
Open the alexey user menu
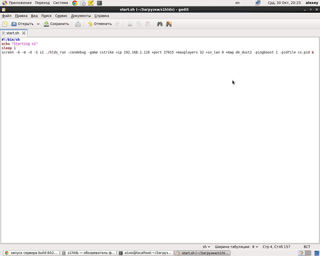[x=312, y=3]
